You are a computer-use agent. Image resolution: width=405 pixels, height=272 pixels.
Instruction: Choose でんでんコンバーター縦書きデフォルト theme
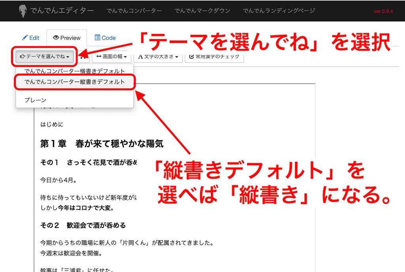pyautogui.click(x=74, y=82)
